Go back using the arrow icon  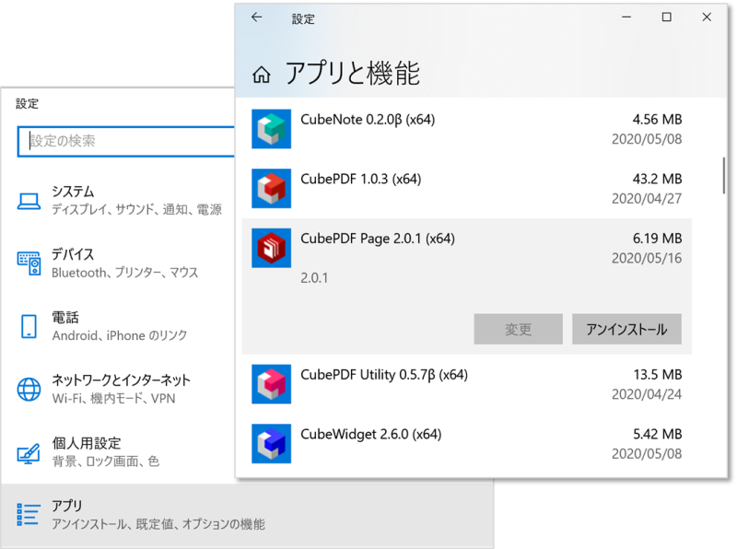coord(257,18)
